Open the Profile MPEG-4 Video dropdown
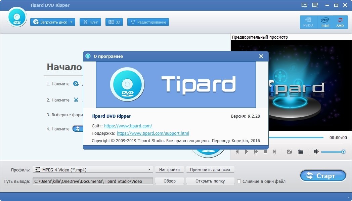352x201 pixels. pyautogui.click(x=93, y=169)
